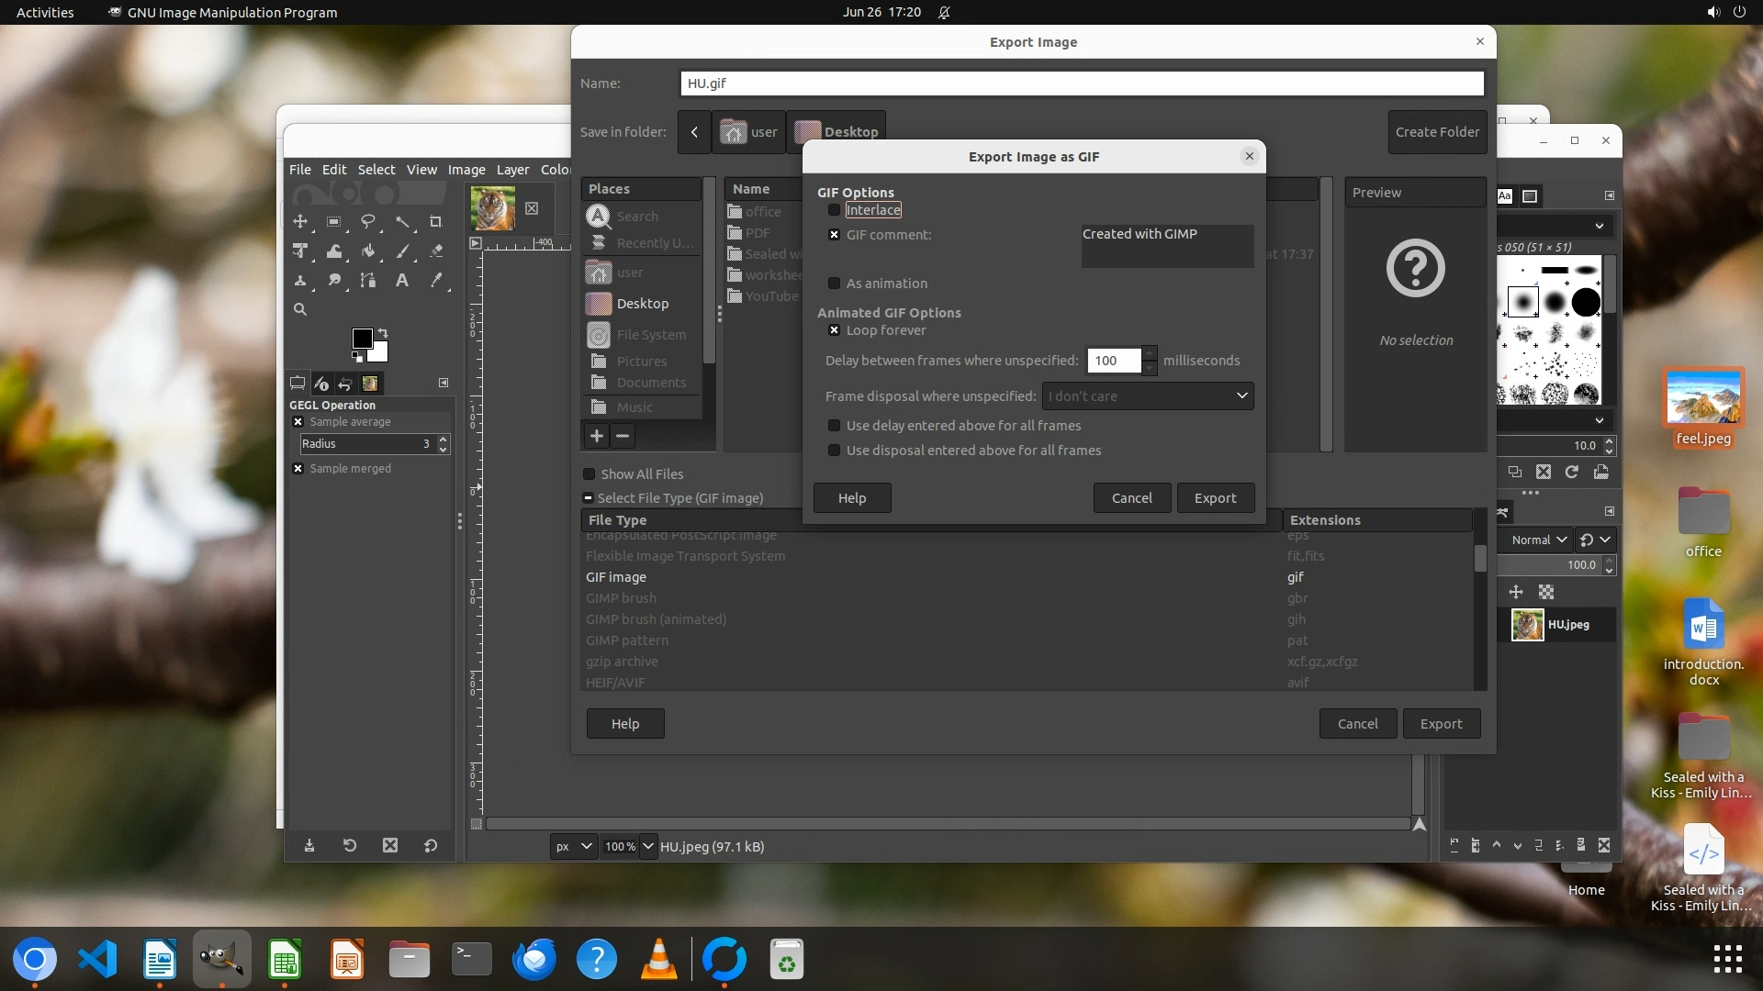Select the Text tool
Viewport: 1763px width, 991px height.
click(402, 281)
